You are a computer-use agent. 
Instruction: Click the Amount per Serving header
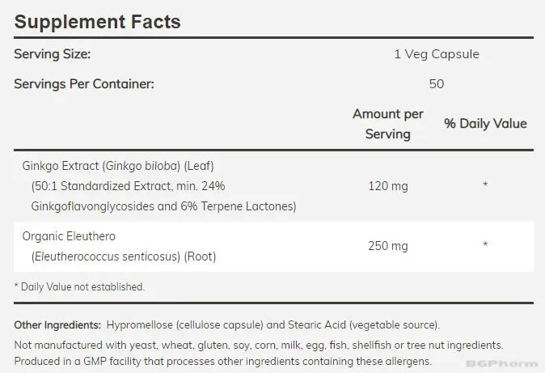click(x=388, y=124)
